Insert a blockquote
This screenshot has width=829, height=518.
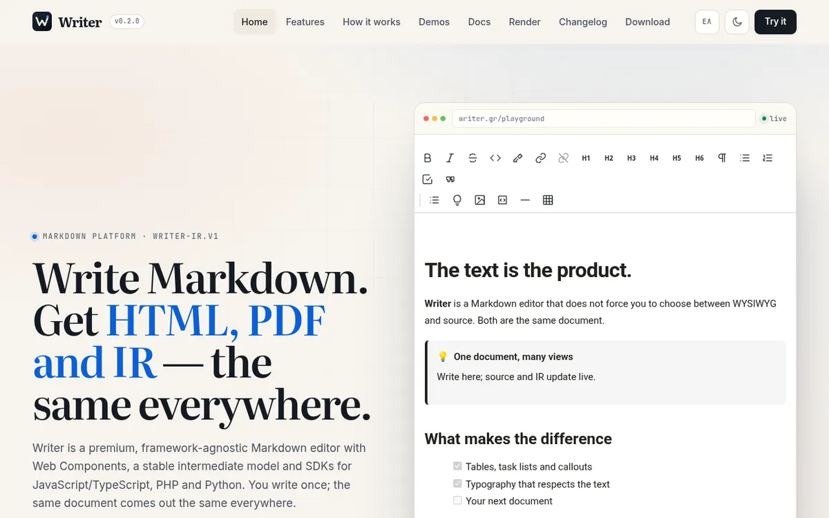[450, 180]
